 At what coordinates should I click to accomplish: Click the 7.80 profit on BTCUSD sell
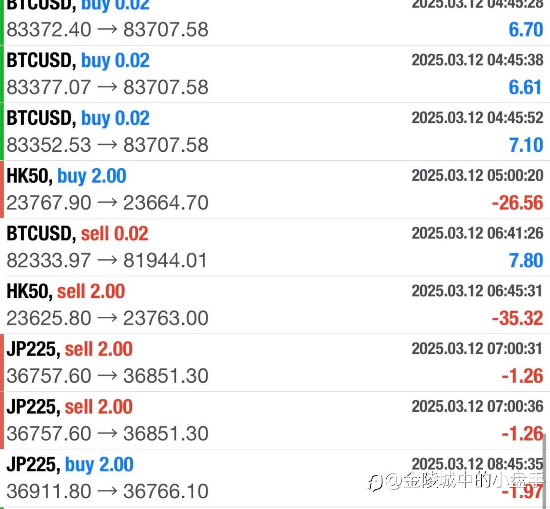[x=526, y=261]
